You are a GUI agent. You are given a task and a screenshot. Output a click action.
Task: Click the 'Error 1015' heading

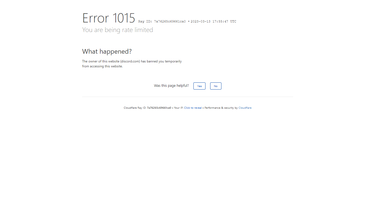109,18
